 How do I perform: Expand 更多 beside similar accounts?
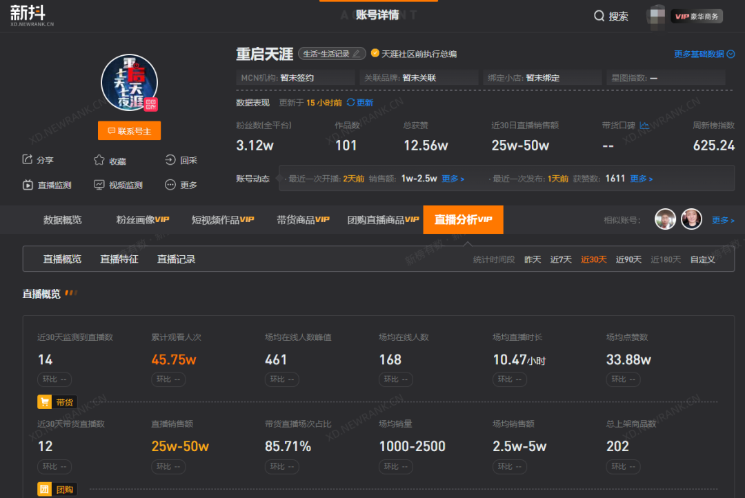coord(722,219)
